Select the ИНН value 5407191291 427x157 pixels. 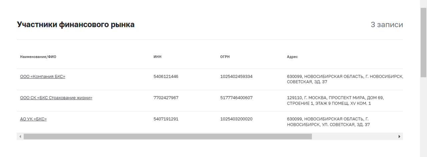(x=166, y=119)
